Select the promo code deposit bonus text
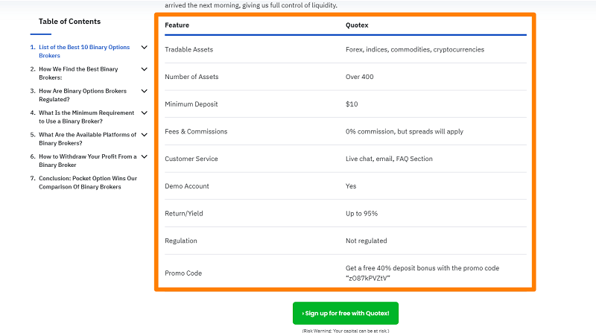 point(422,273)
